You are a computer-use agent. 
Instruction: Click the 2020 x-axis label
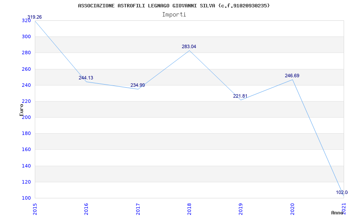(x=292, y=209)
